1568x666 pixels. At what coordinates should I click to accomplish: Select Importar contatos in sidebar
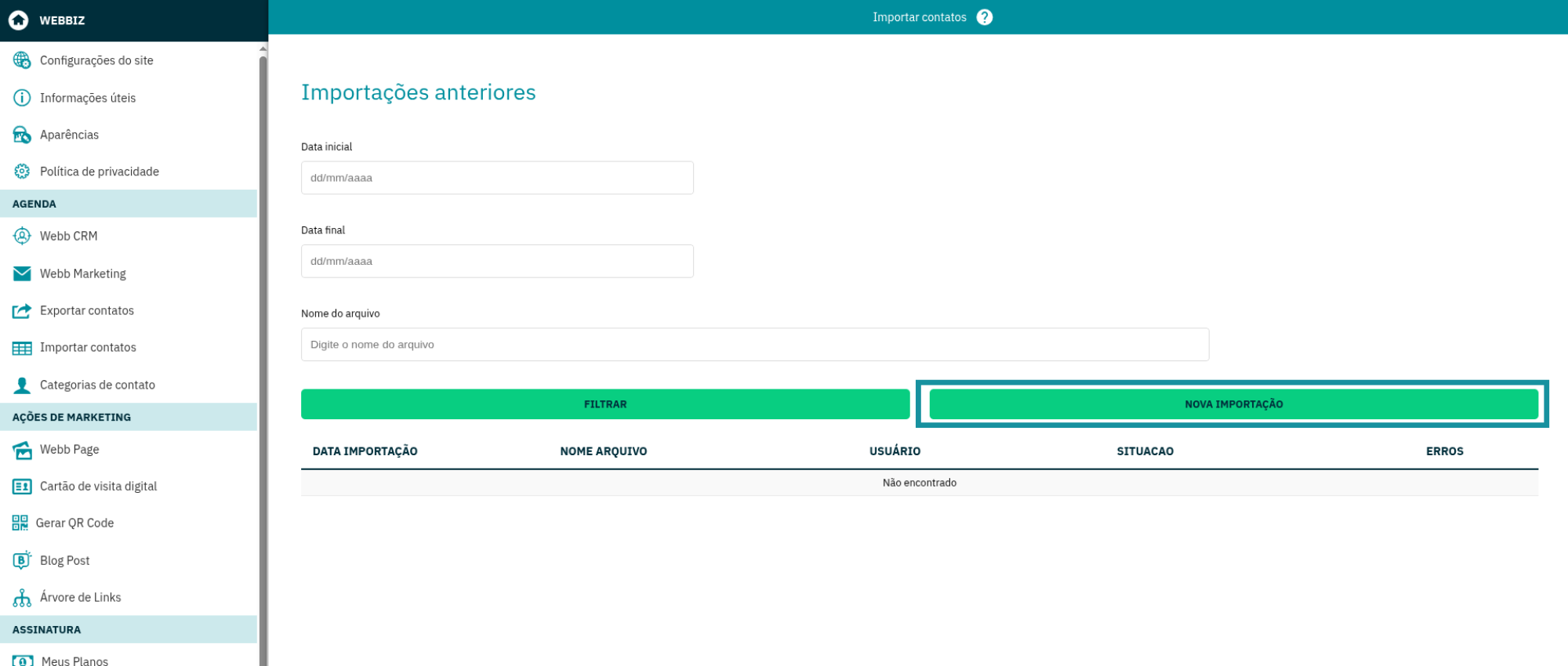tap(88, 348)
